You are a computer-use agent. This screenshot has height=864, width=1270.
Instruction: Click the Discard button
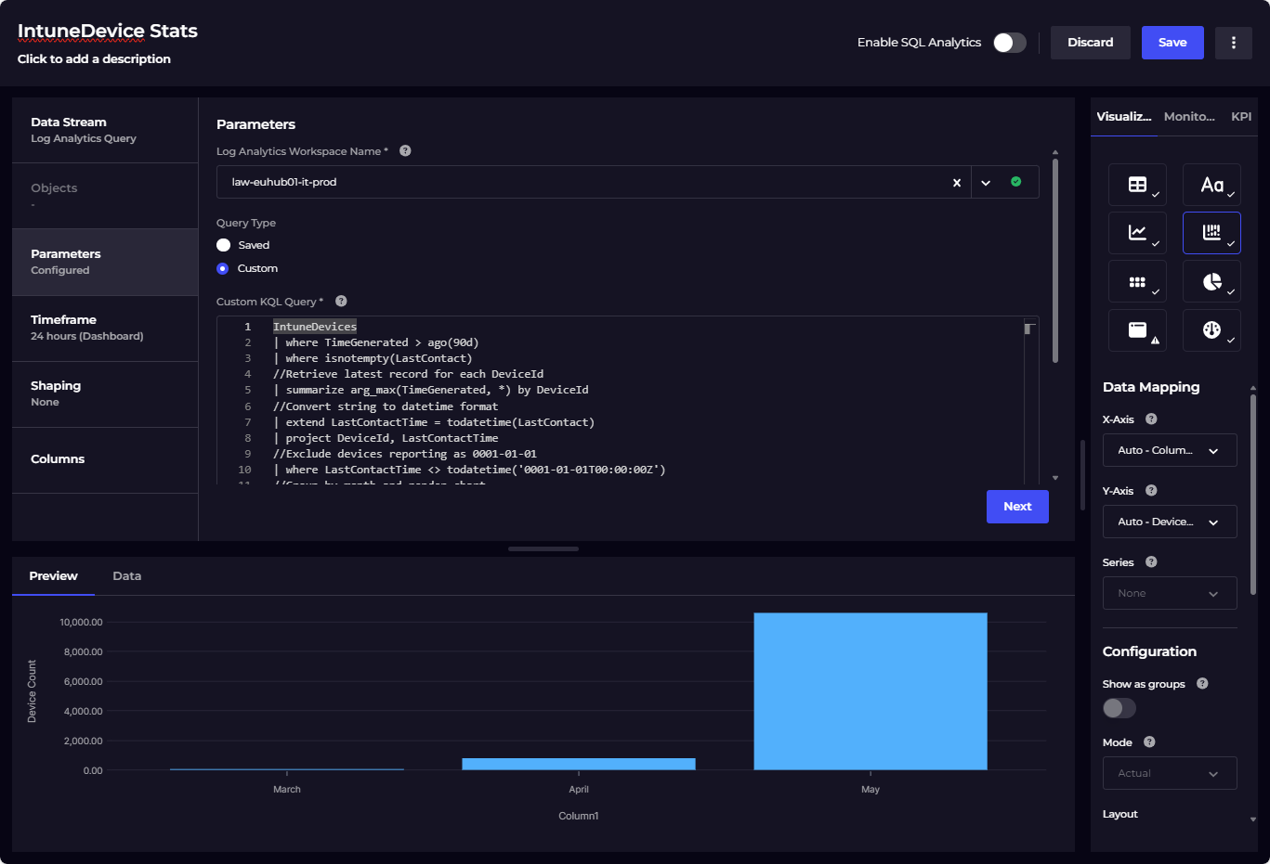tap(1091, 43)
